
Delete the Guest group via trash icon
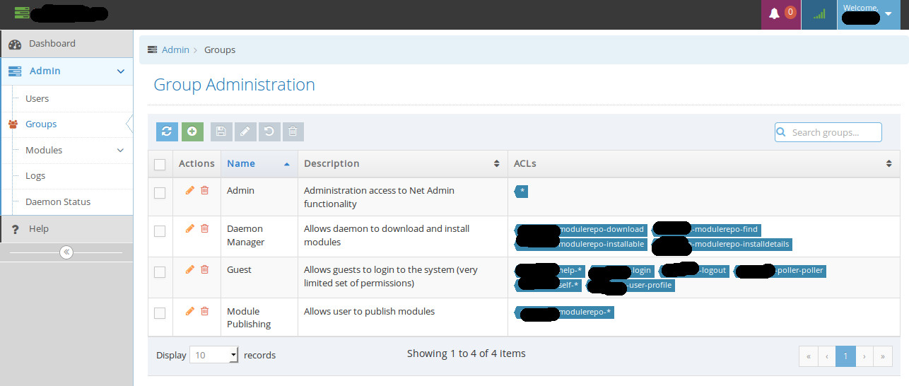205,269
